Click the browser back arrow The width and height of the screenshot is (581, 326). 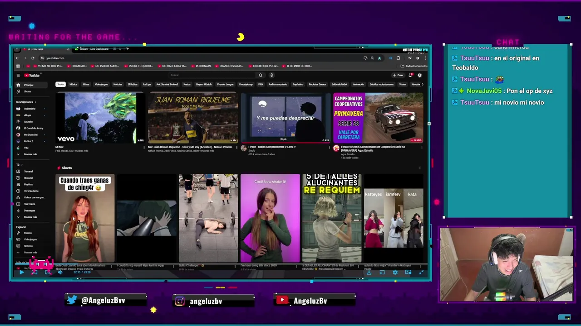click(17, 58)
